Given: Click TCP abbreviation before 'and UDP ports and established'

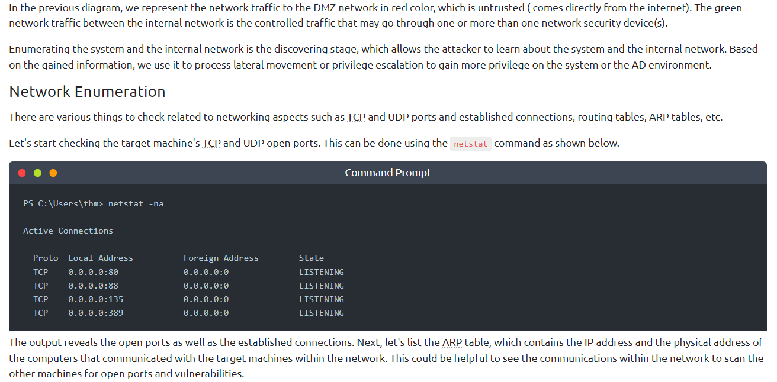Looking at the screenshot, I should (356, 117).
